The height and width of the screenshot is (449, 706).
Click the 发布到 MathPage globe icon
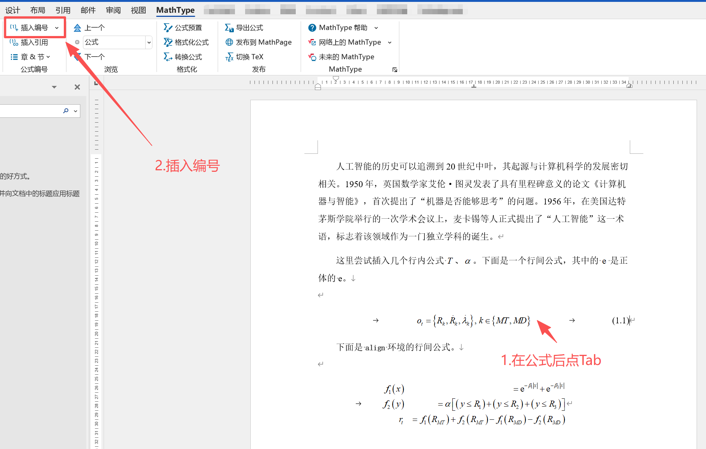(229, 42)
